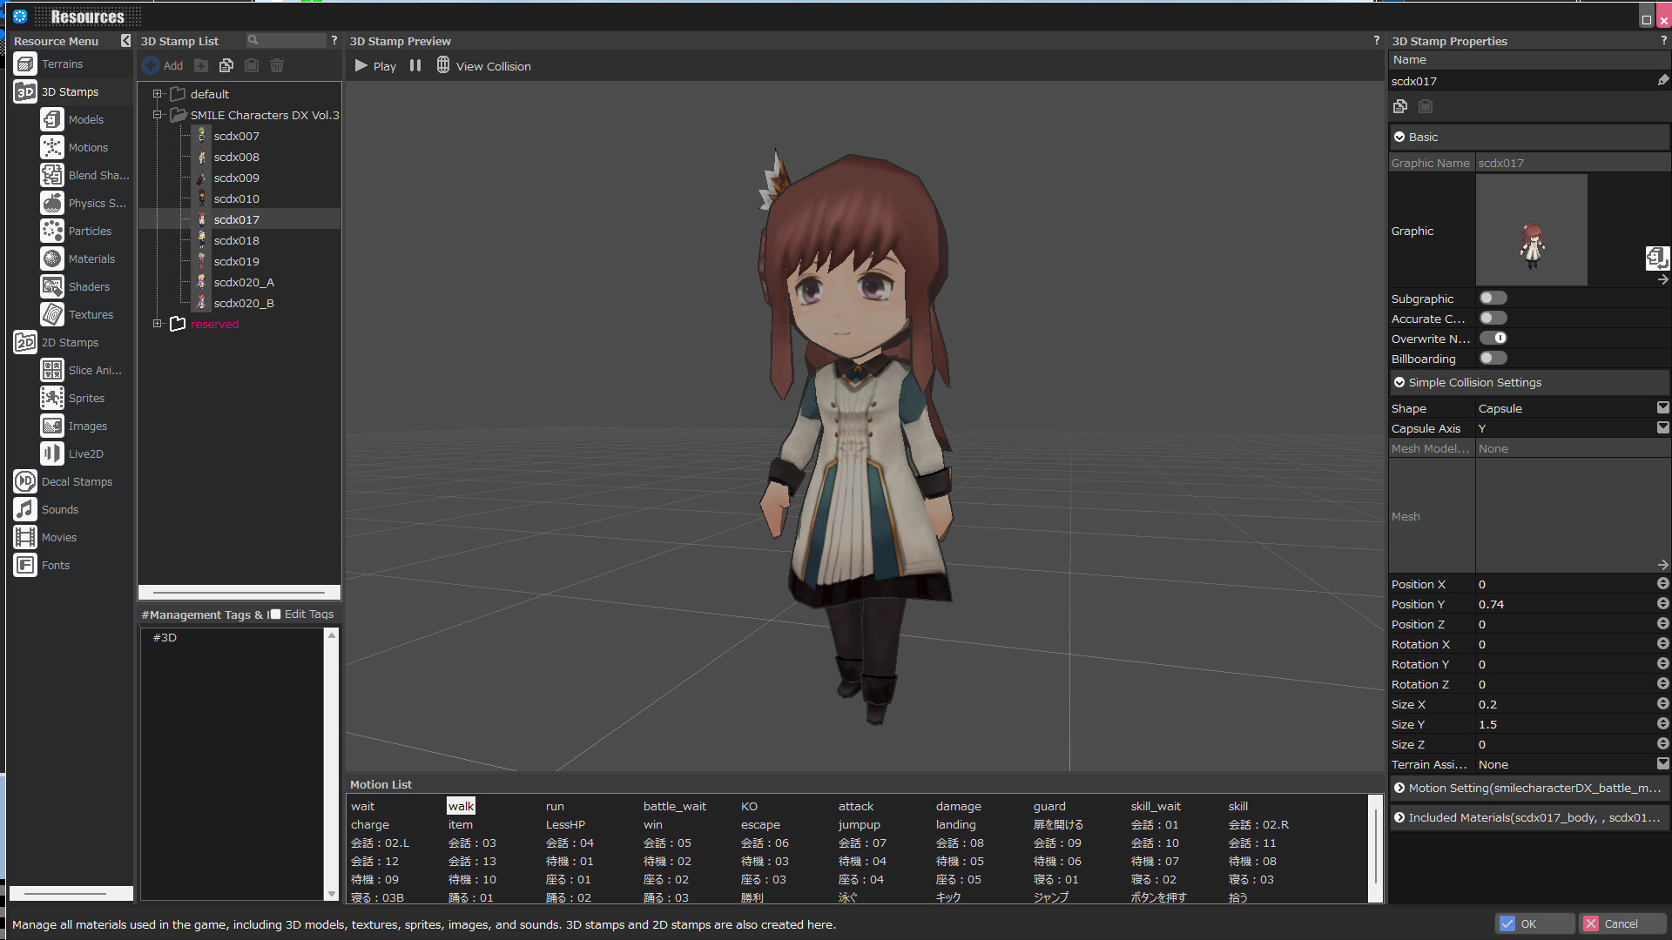1672x940 pixels.
Task: Open the Images resource icon
Action: pos(52,426)
